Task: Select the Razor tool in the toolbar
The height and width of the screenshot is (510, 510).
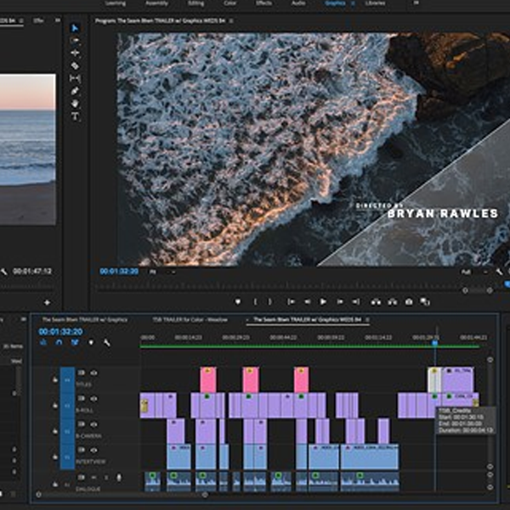Action: point(75,65)
